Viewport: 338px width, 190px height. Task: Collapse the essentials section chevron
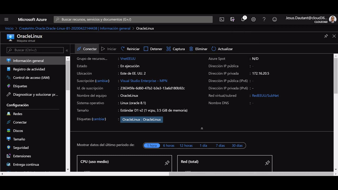(202, 129)
